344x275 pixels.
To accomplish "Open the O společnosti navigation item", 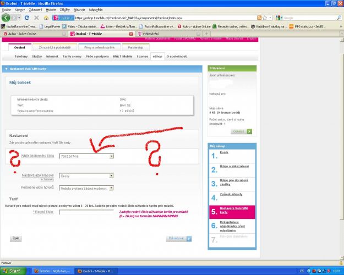I will point(177,57).
